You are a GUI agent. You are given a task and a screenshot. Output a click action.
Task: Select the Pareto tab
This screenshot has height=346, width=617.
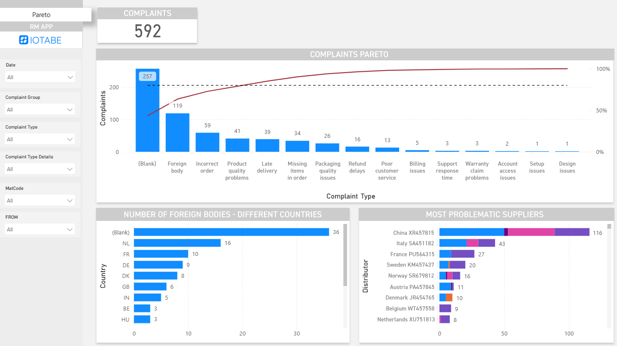41,14
